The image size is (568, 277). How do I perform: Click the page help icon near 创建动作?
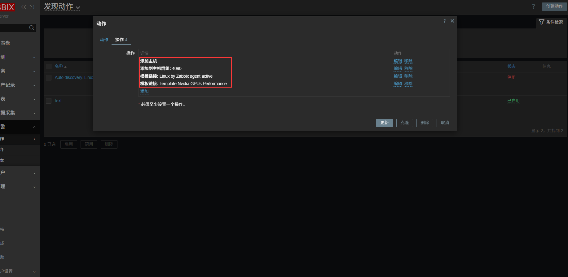[533, 6]
